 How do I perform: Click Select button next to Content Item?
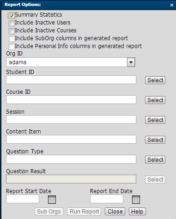tap(155, 140)
